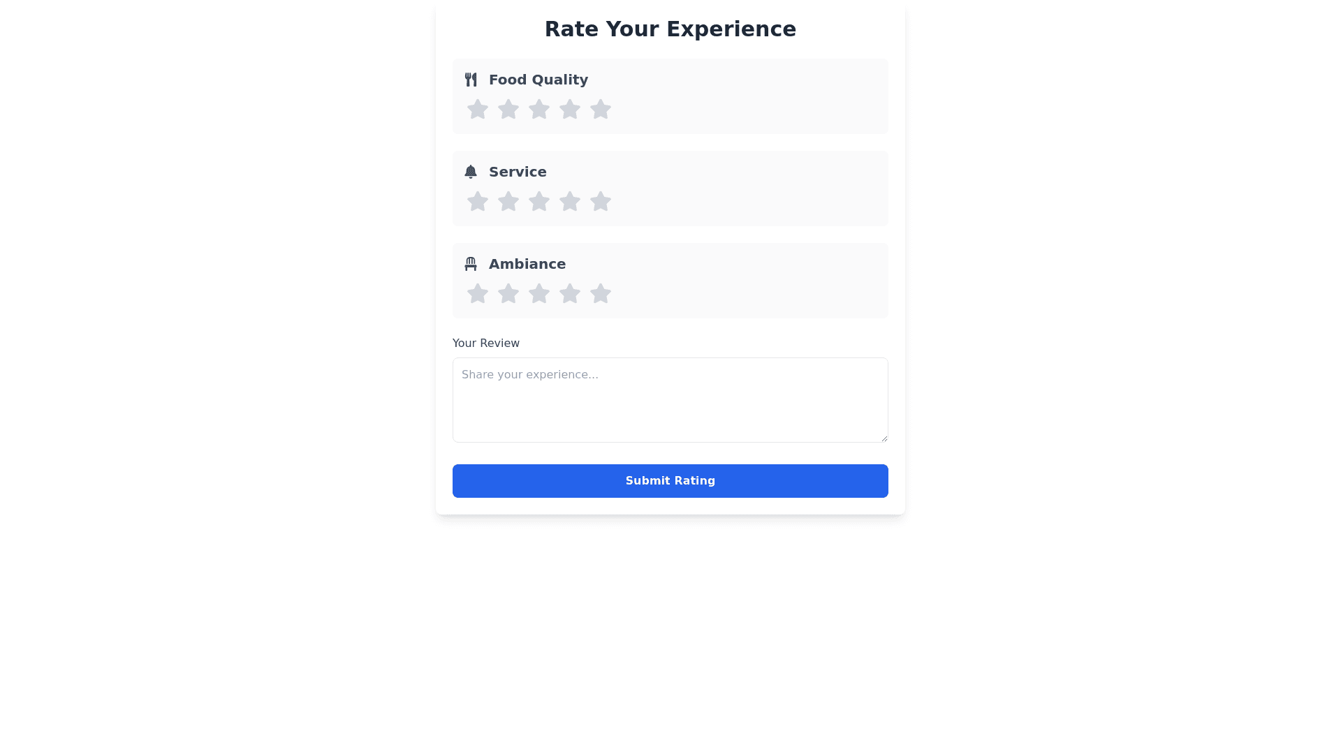Give Food Quality two stars
1341x754 pixels.
click(508, 110)
